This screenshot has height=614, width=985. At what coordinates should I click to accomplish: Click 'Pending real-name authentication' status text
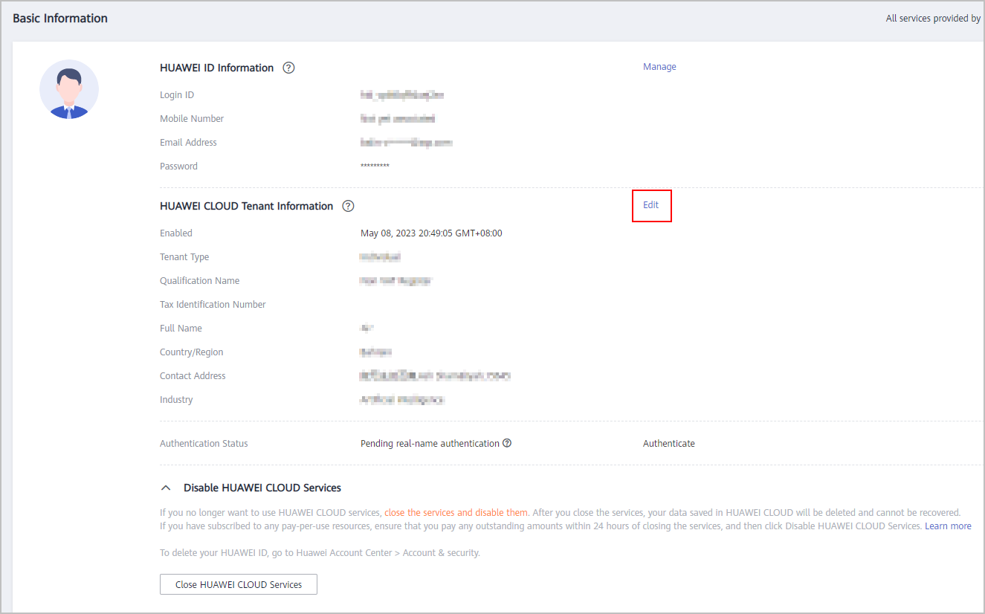pyautogui.click(x=430, y=444)
